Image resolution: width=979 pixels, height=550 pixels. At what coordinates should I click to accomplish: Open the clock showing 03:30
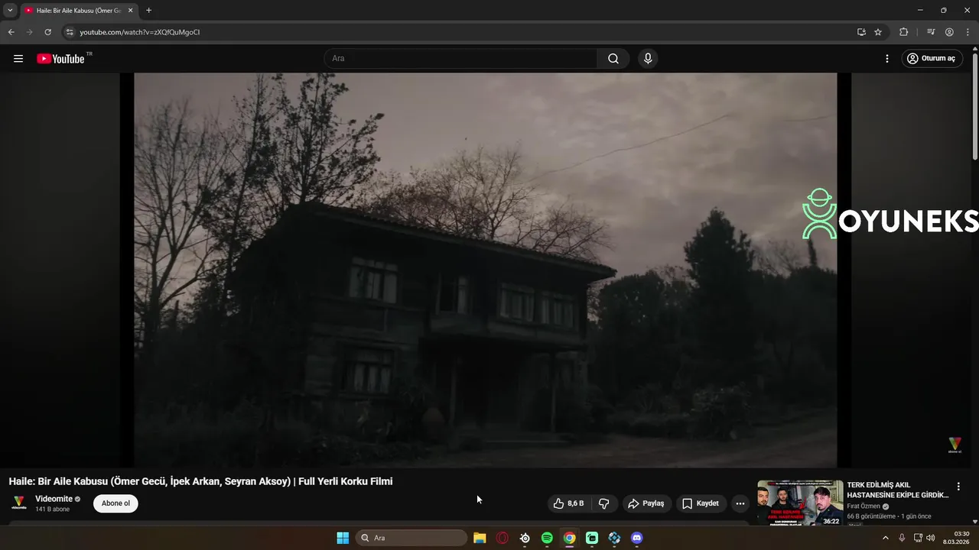coord(956,538)
